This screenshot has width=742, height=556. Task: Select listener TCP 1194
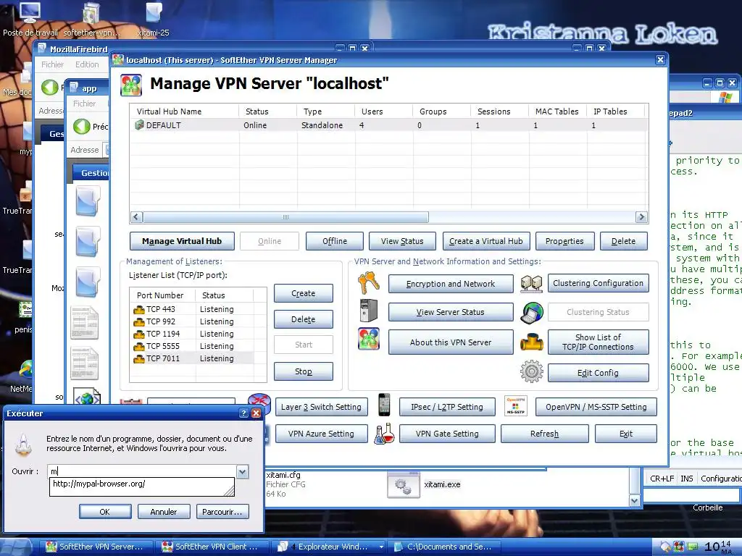pos(192,334)
